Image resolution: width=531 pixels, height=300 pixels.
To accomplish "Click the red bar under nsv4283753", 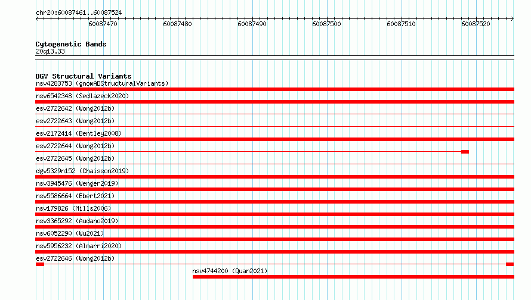I will (x=274, y=89).
